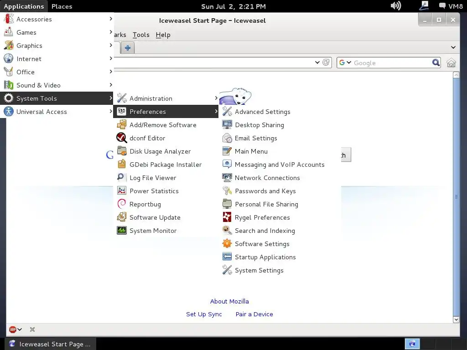Select the Office menu category
This screenshot has width=467, height=350.
point(57,72)
